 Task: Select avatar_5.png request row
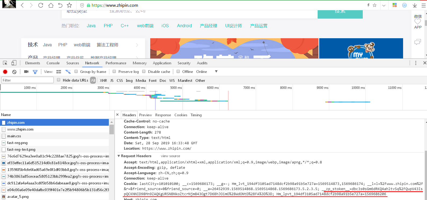55,197
